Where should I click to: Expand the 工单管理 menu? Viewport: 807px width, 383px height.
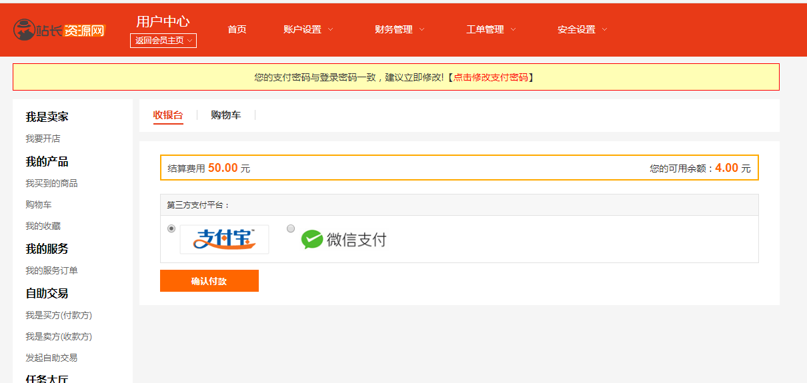coord(491,29)
